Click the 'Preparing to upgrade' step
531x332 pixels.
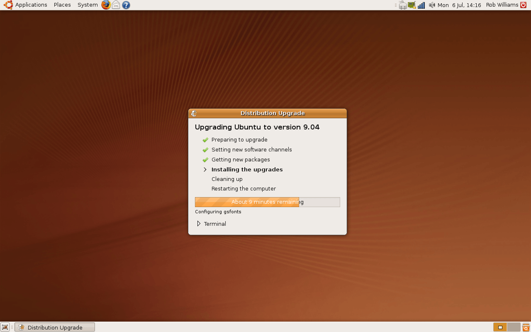pos(239,140)
